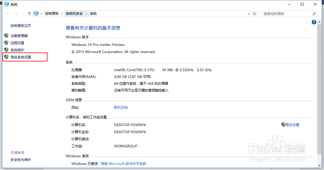324x170 pixels.
Task: Click the 工作组 value WORKGROUP
Action: 126,146
